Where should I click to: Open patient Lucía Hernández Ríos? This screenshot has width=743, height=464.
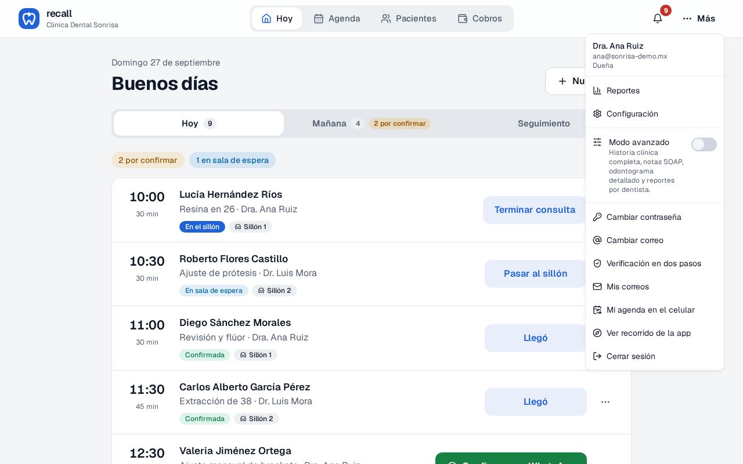230,194
